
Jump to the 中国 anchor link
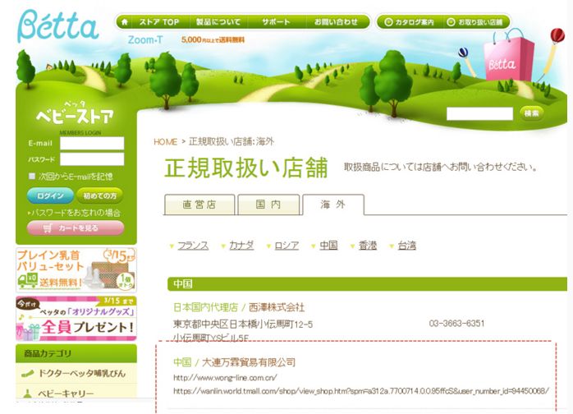pyautogui.click(x=328, y=246)
